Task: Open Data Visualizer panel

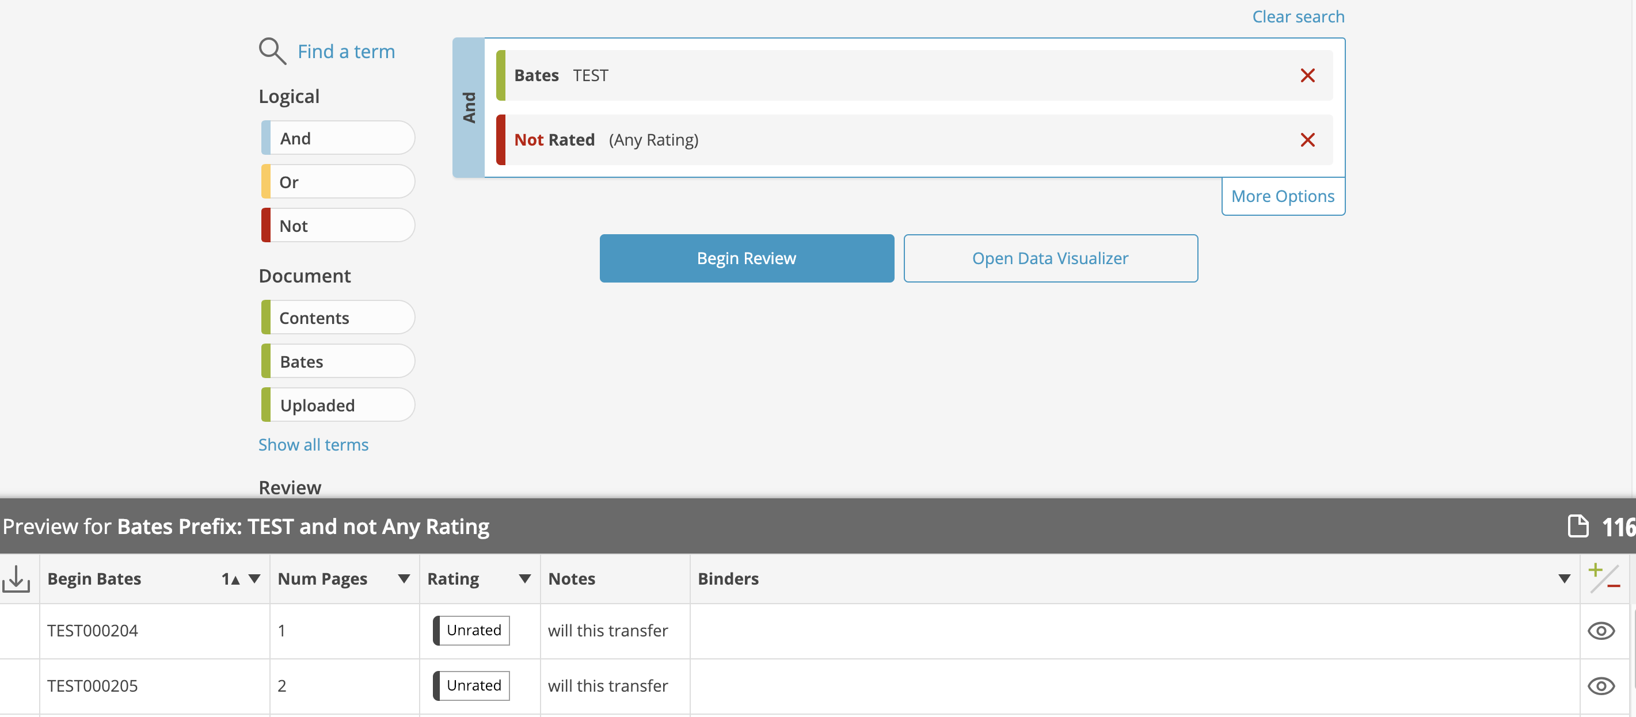Action: pos(1049,258)
